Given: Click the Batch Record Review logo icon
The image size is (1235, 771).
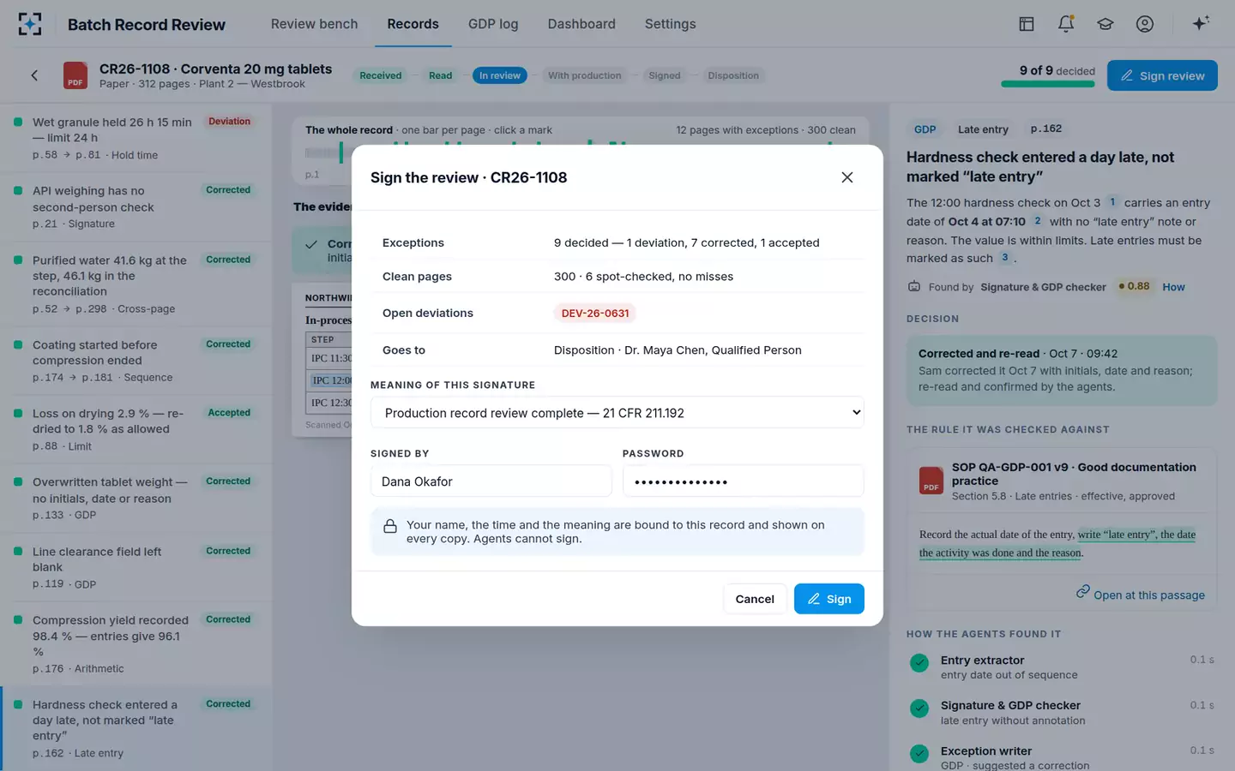Looking at the screenshot, I should (x=30, y=24).
